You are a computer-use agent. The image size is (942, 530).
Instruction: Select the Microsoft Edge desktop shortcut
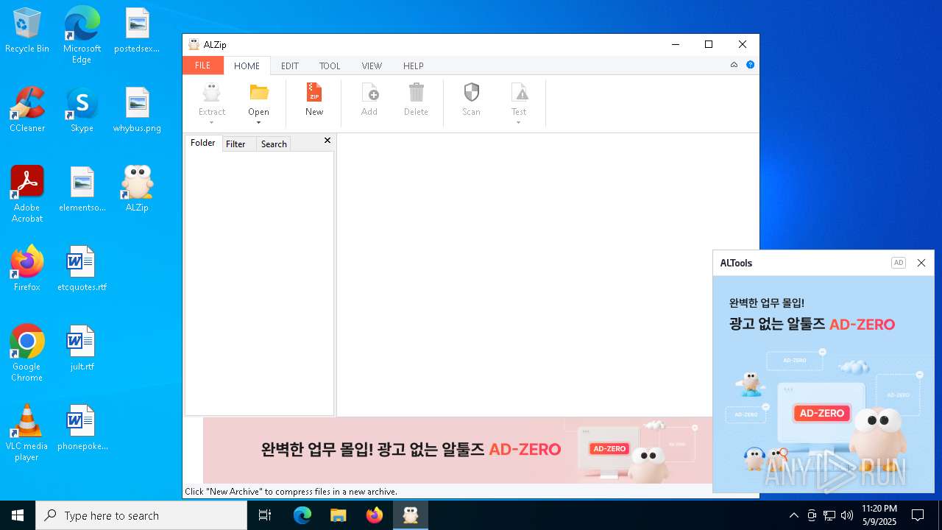pos(82,35)
